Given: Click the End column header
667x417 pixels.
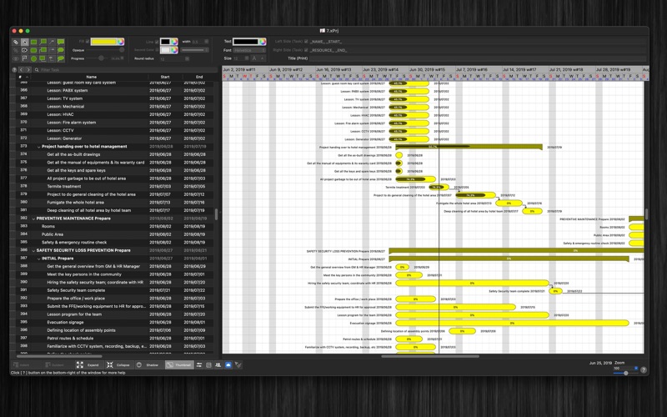Looking at the screenshot, I should pos(199,77).
